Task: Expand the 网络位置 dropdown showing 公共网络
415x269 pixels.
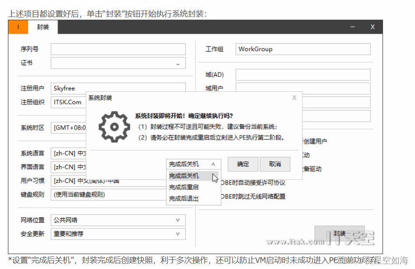Action: coord(118,220)
